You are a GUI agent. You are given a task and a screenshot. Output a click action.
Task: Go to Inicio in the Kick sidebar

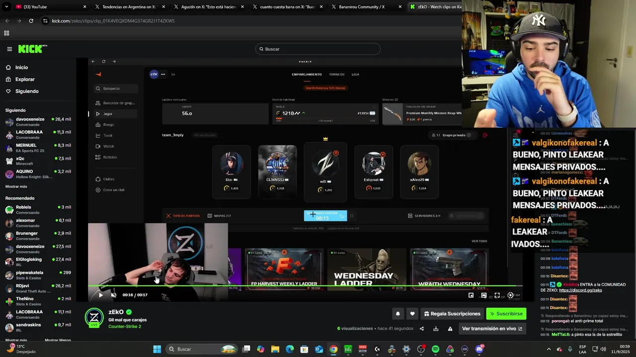(x=21, y=67)
